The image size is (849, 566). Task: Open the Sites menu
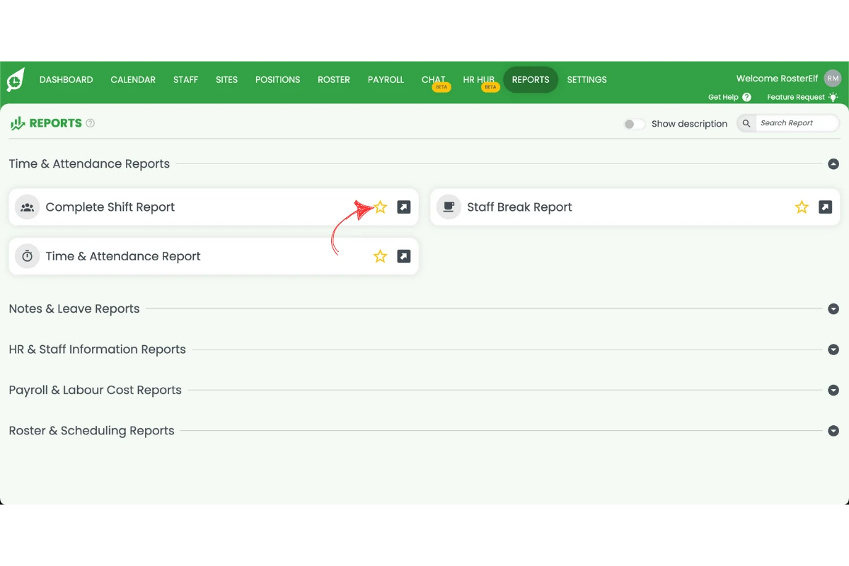click(x=226, y=80)
